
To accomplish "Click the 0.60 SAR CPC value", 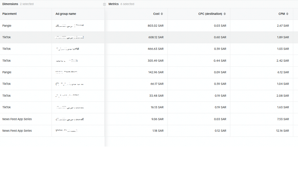I will 220,37.
